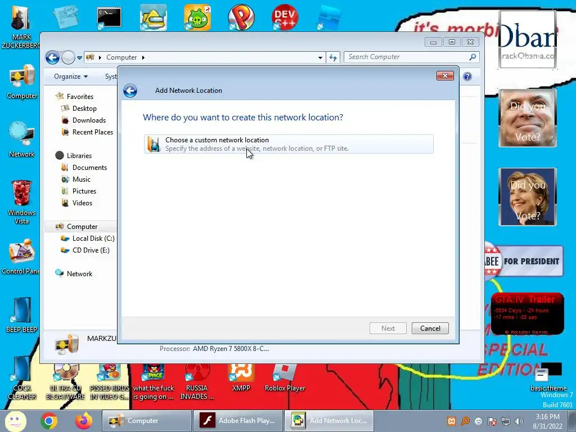The width and height of the screenshot is (576, 432).
Task: Click the Explorer back navigation arrow
Action: pyautogui.click(x=52, y=57)
